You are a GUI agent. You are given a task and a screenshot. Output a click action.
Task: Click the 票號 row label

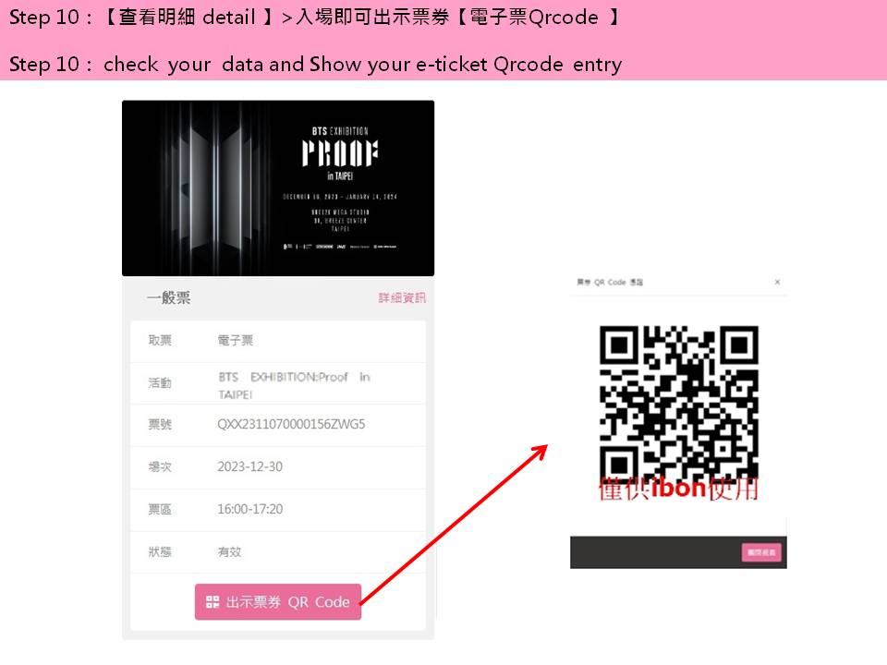pyautogui.click(x=160, y=425)
